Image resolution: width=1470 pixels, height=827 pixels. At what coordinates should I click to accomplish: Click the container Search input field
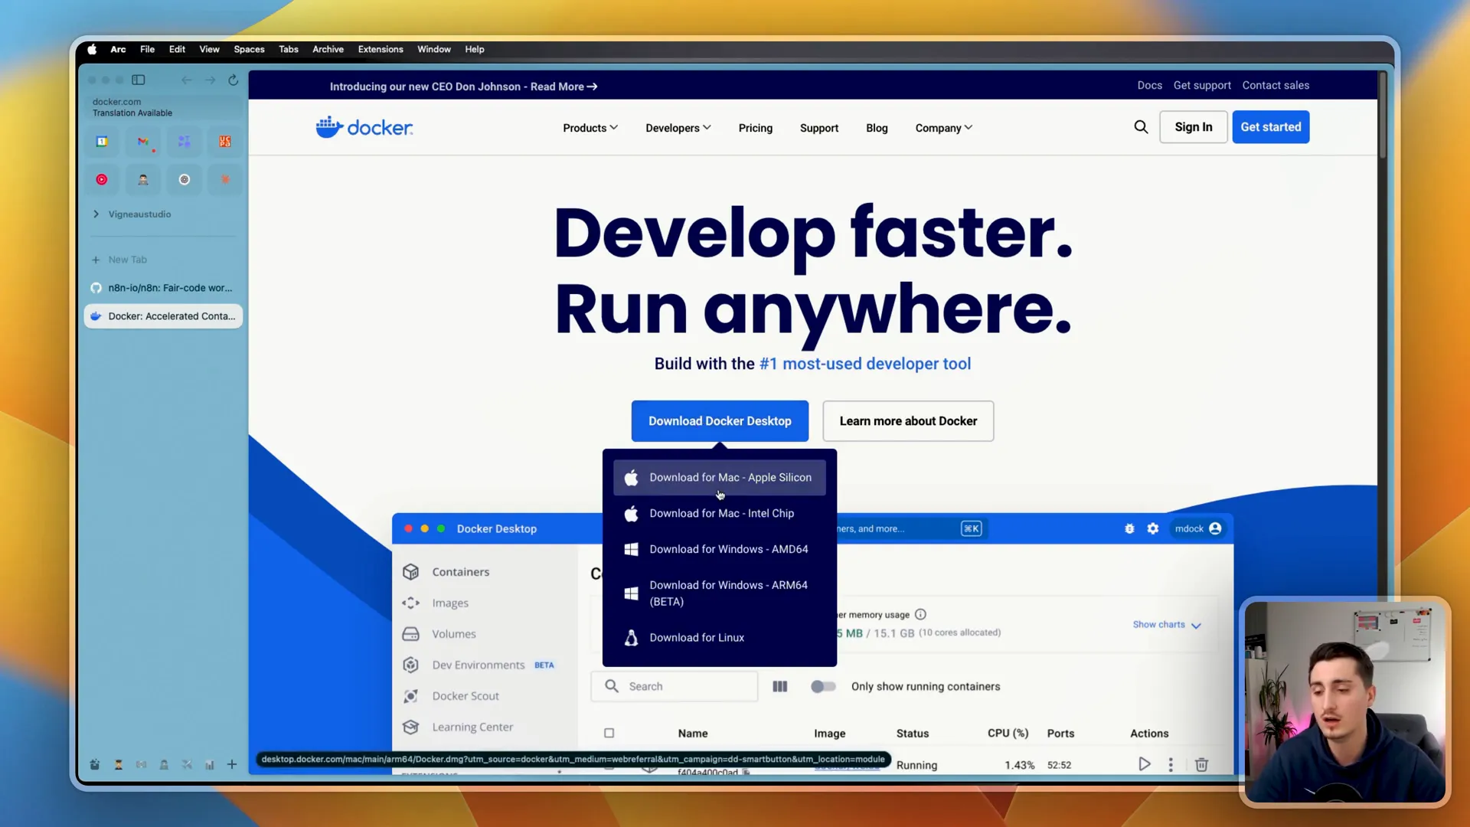coord(675,687)
